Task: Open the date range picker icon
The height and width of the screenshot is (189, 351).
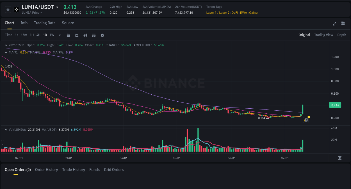Action: [x=68, y=35]
